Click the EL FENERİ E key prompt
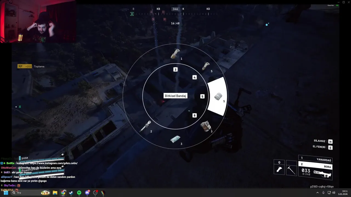Viewport: 351px width, 197px height. click(x=322, y=147)
